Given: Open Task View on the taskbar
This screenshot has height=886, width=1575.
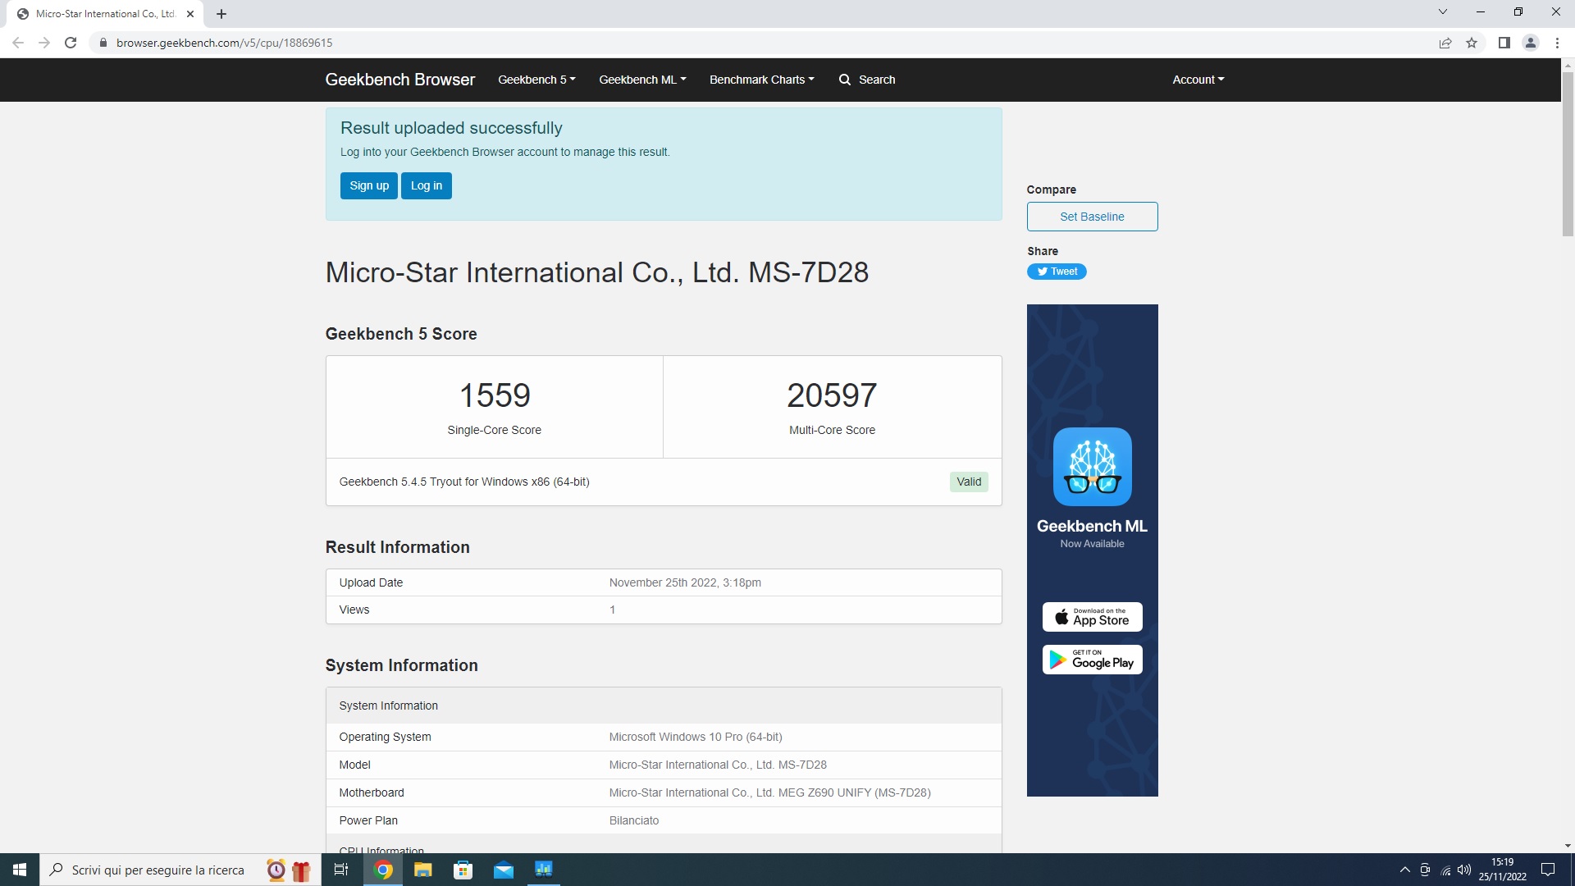Looking at the screenshot, I should pos(341,870).
